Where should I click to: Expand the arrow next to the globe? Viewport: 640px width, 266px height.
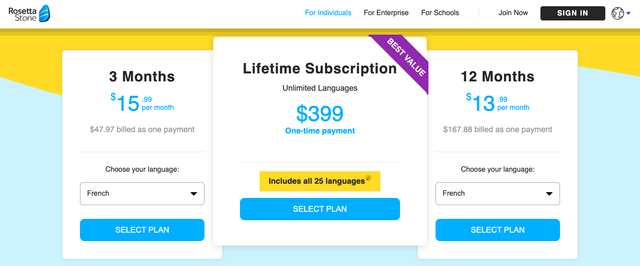pyautogui.click(x=628, y=13)
